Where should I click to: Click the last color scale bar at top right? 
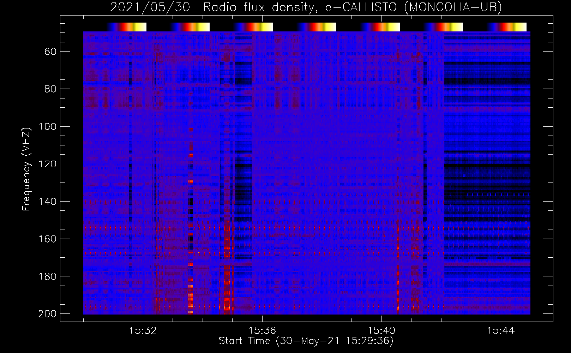click(x=507, y=27)
